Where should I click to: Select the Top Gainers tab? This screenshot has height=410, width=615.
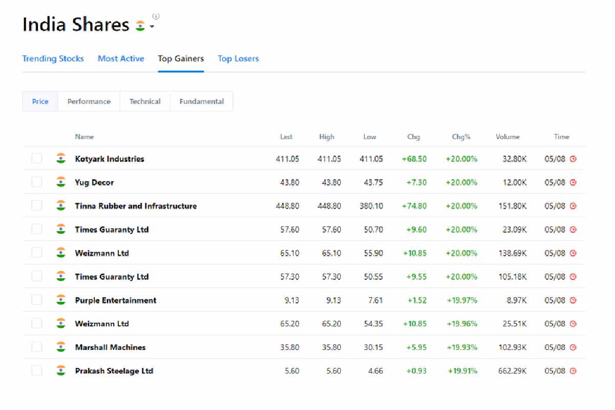(181, 58)
